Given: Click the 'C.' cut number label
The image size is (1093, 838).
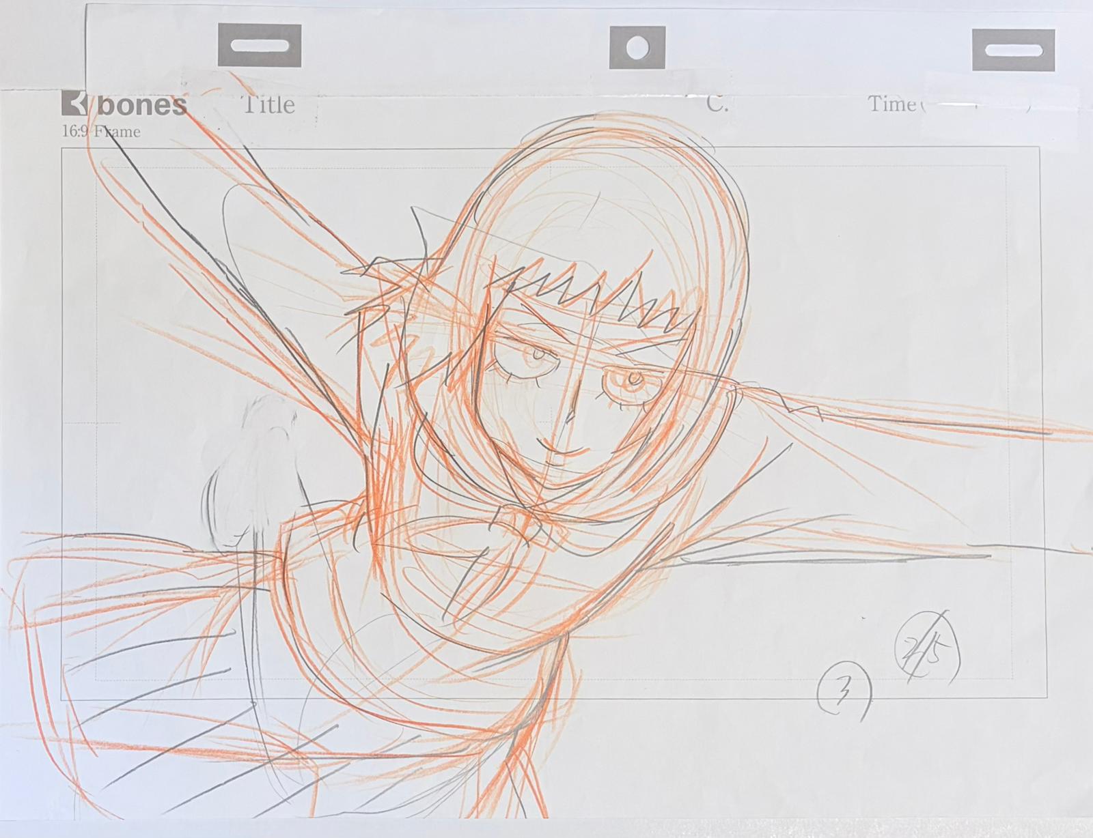Looking at the screenshot, I should pyautogui.click(x=717, y=104).
